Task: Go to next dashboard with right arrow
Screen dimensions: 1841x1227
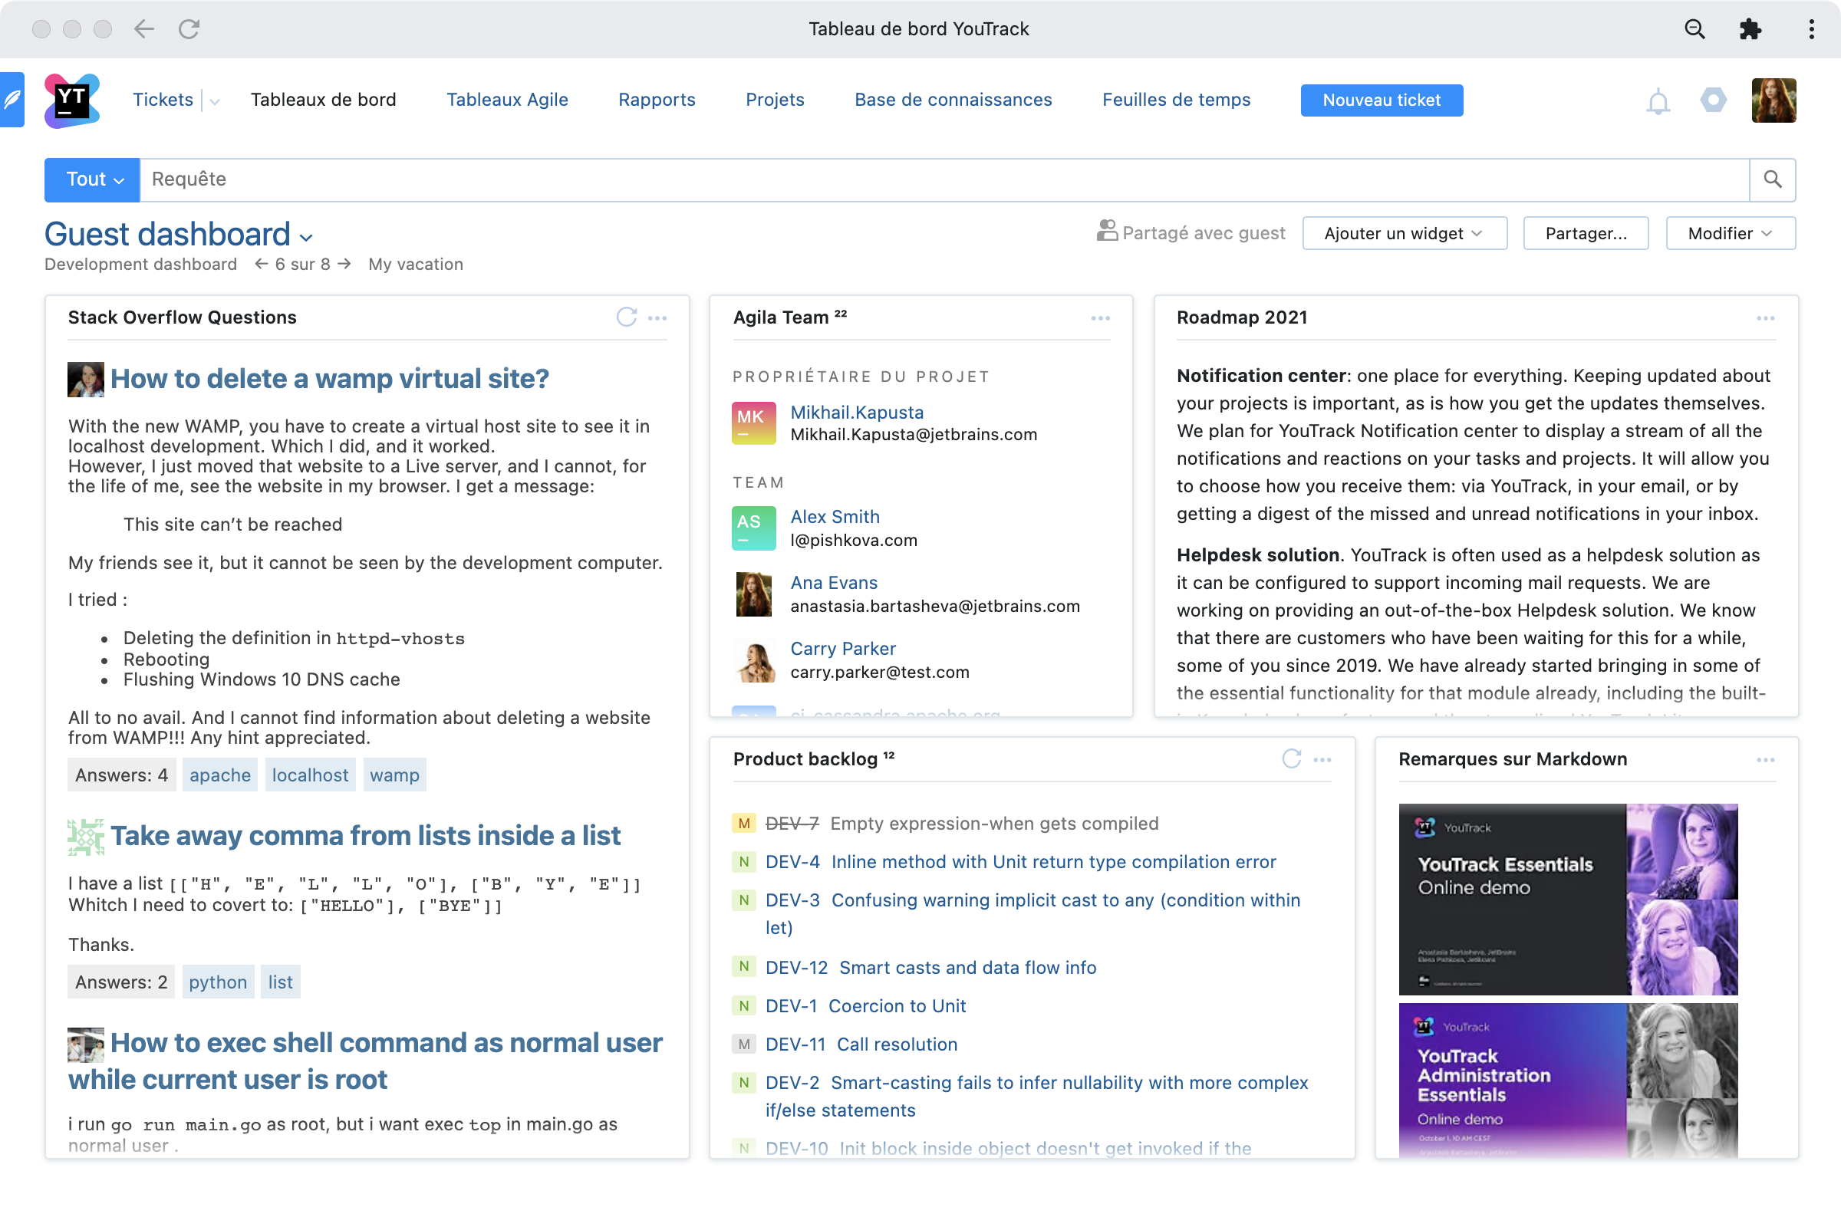Action: click(344, 264)
